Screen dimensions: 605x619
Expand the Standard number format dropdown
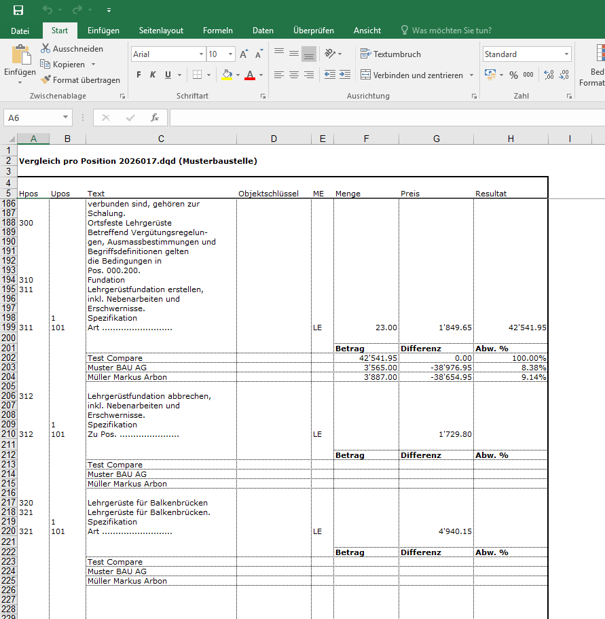pyautogui.click(x=567, y=54)
